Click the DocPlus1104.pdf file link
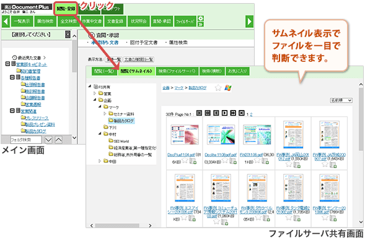This screenshot has height=238, width=365. (181, 155)
